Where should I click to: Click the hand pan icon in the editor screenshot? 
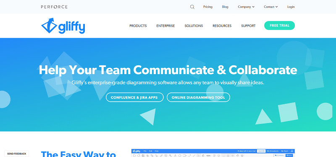pyautogui.click(x=203, y=156)
